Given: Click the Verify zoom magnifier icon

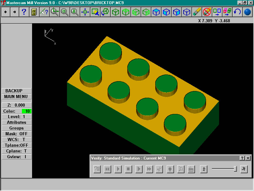Looking at the screenshot, I should (x=181, y=169).
